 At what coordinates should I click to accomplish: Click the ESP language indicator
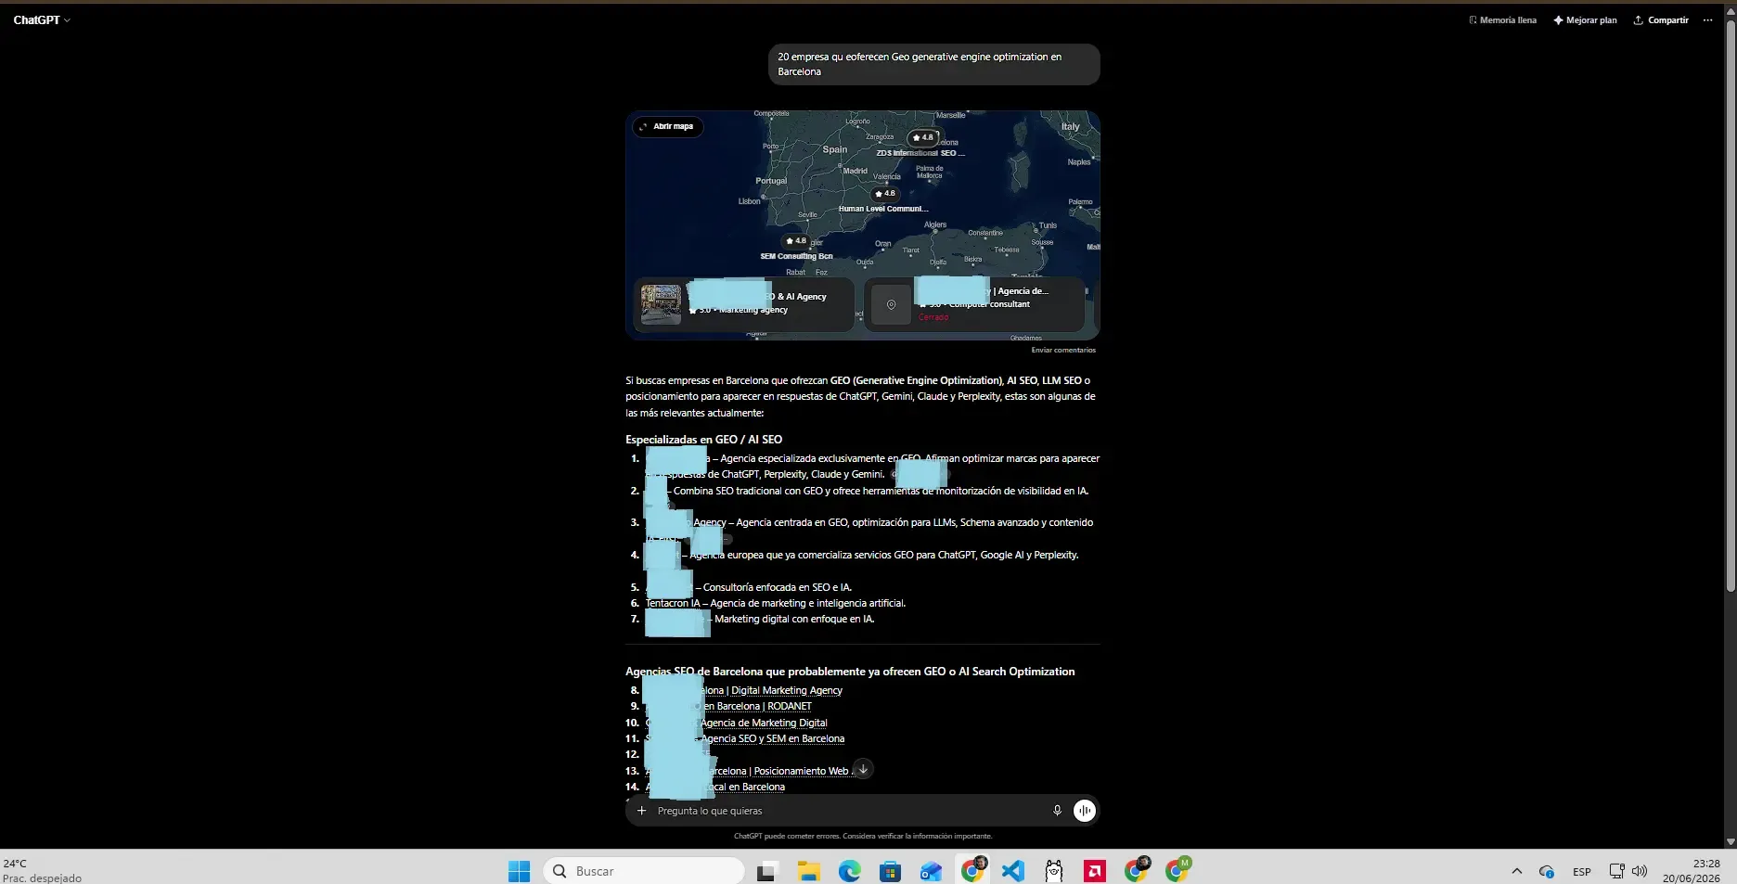click(x=1582, y=872)
